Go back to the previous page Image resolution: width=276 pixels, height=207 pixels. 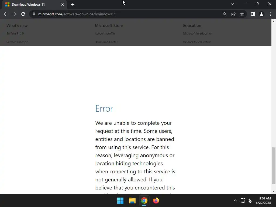click(x=6, y=14)
